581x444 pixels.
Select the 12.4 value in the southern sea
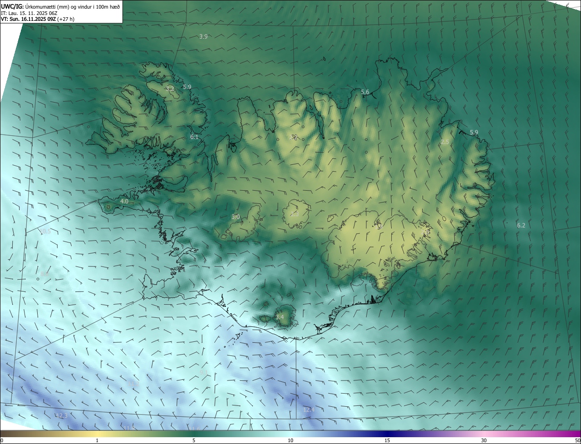309,410
